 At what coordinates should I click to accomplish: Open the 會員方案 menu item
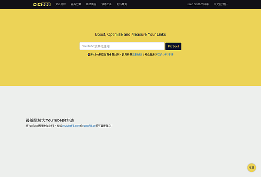[76, 4]
